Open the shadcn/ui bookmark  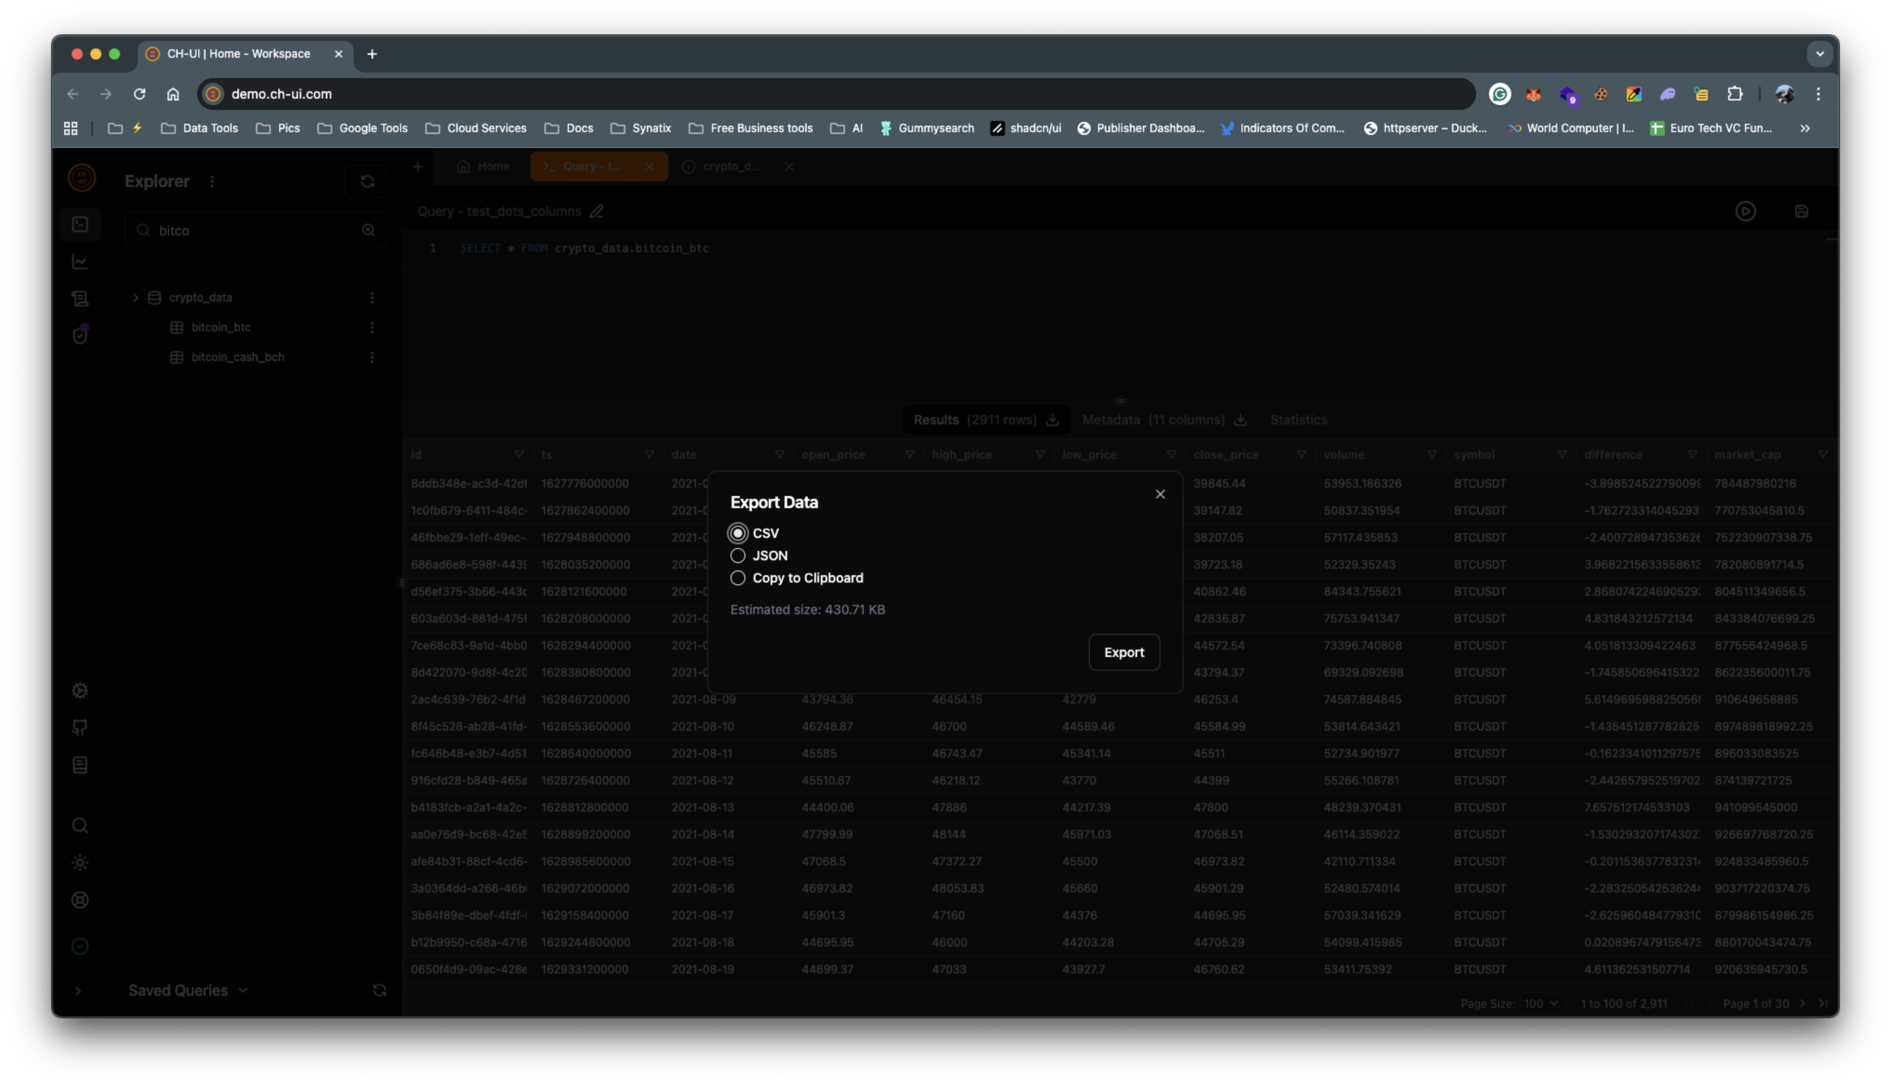1025,128
